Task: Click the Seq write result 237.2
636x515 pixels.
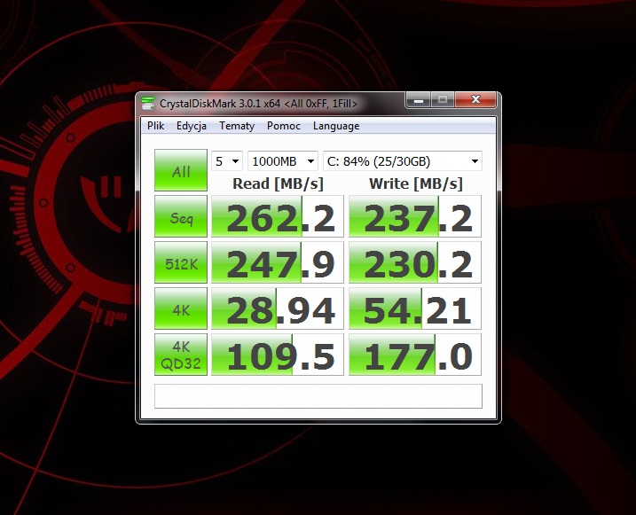Action: point(415,216)
